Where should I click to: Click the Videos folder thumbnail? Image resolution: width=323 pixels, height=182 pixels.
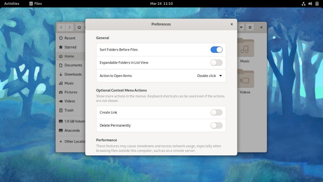coord(245,79)
